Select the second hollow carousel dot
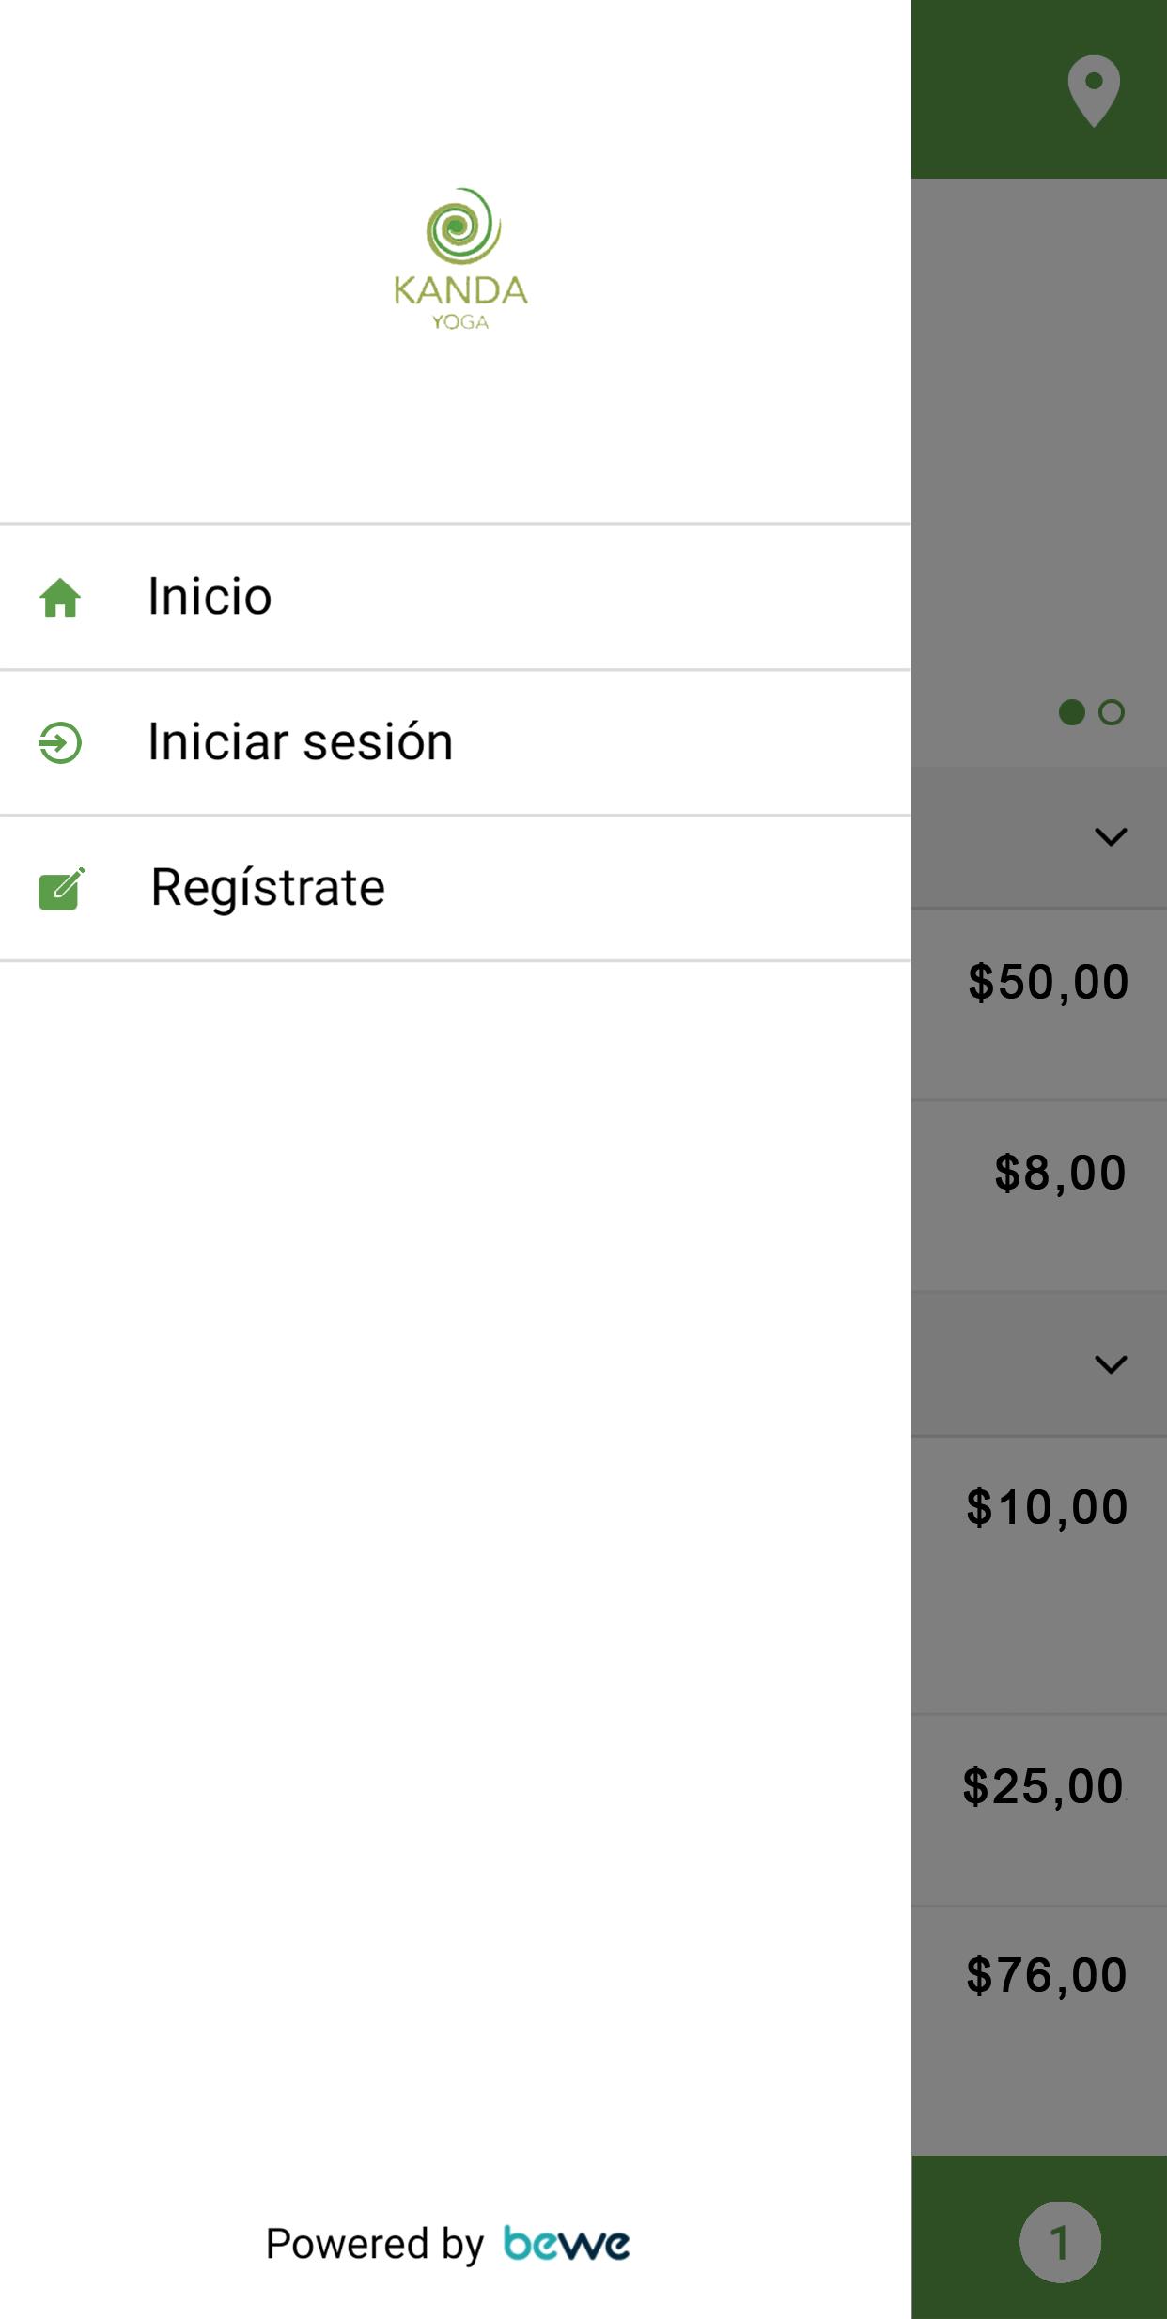 click(x=1112, y=712)
